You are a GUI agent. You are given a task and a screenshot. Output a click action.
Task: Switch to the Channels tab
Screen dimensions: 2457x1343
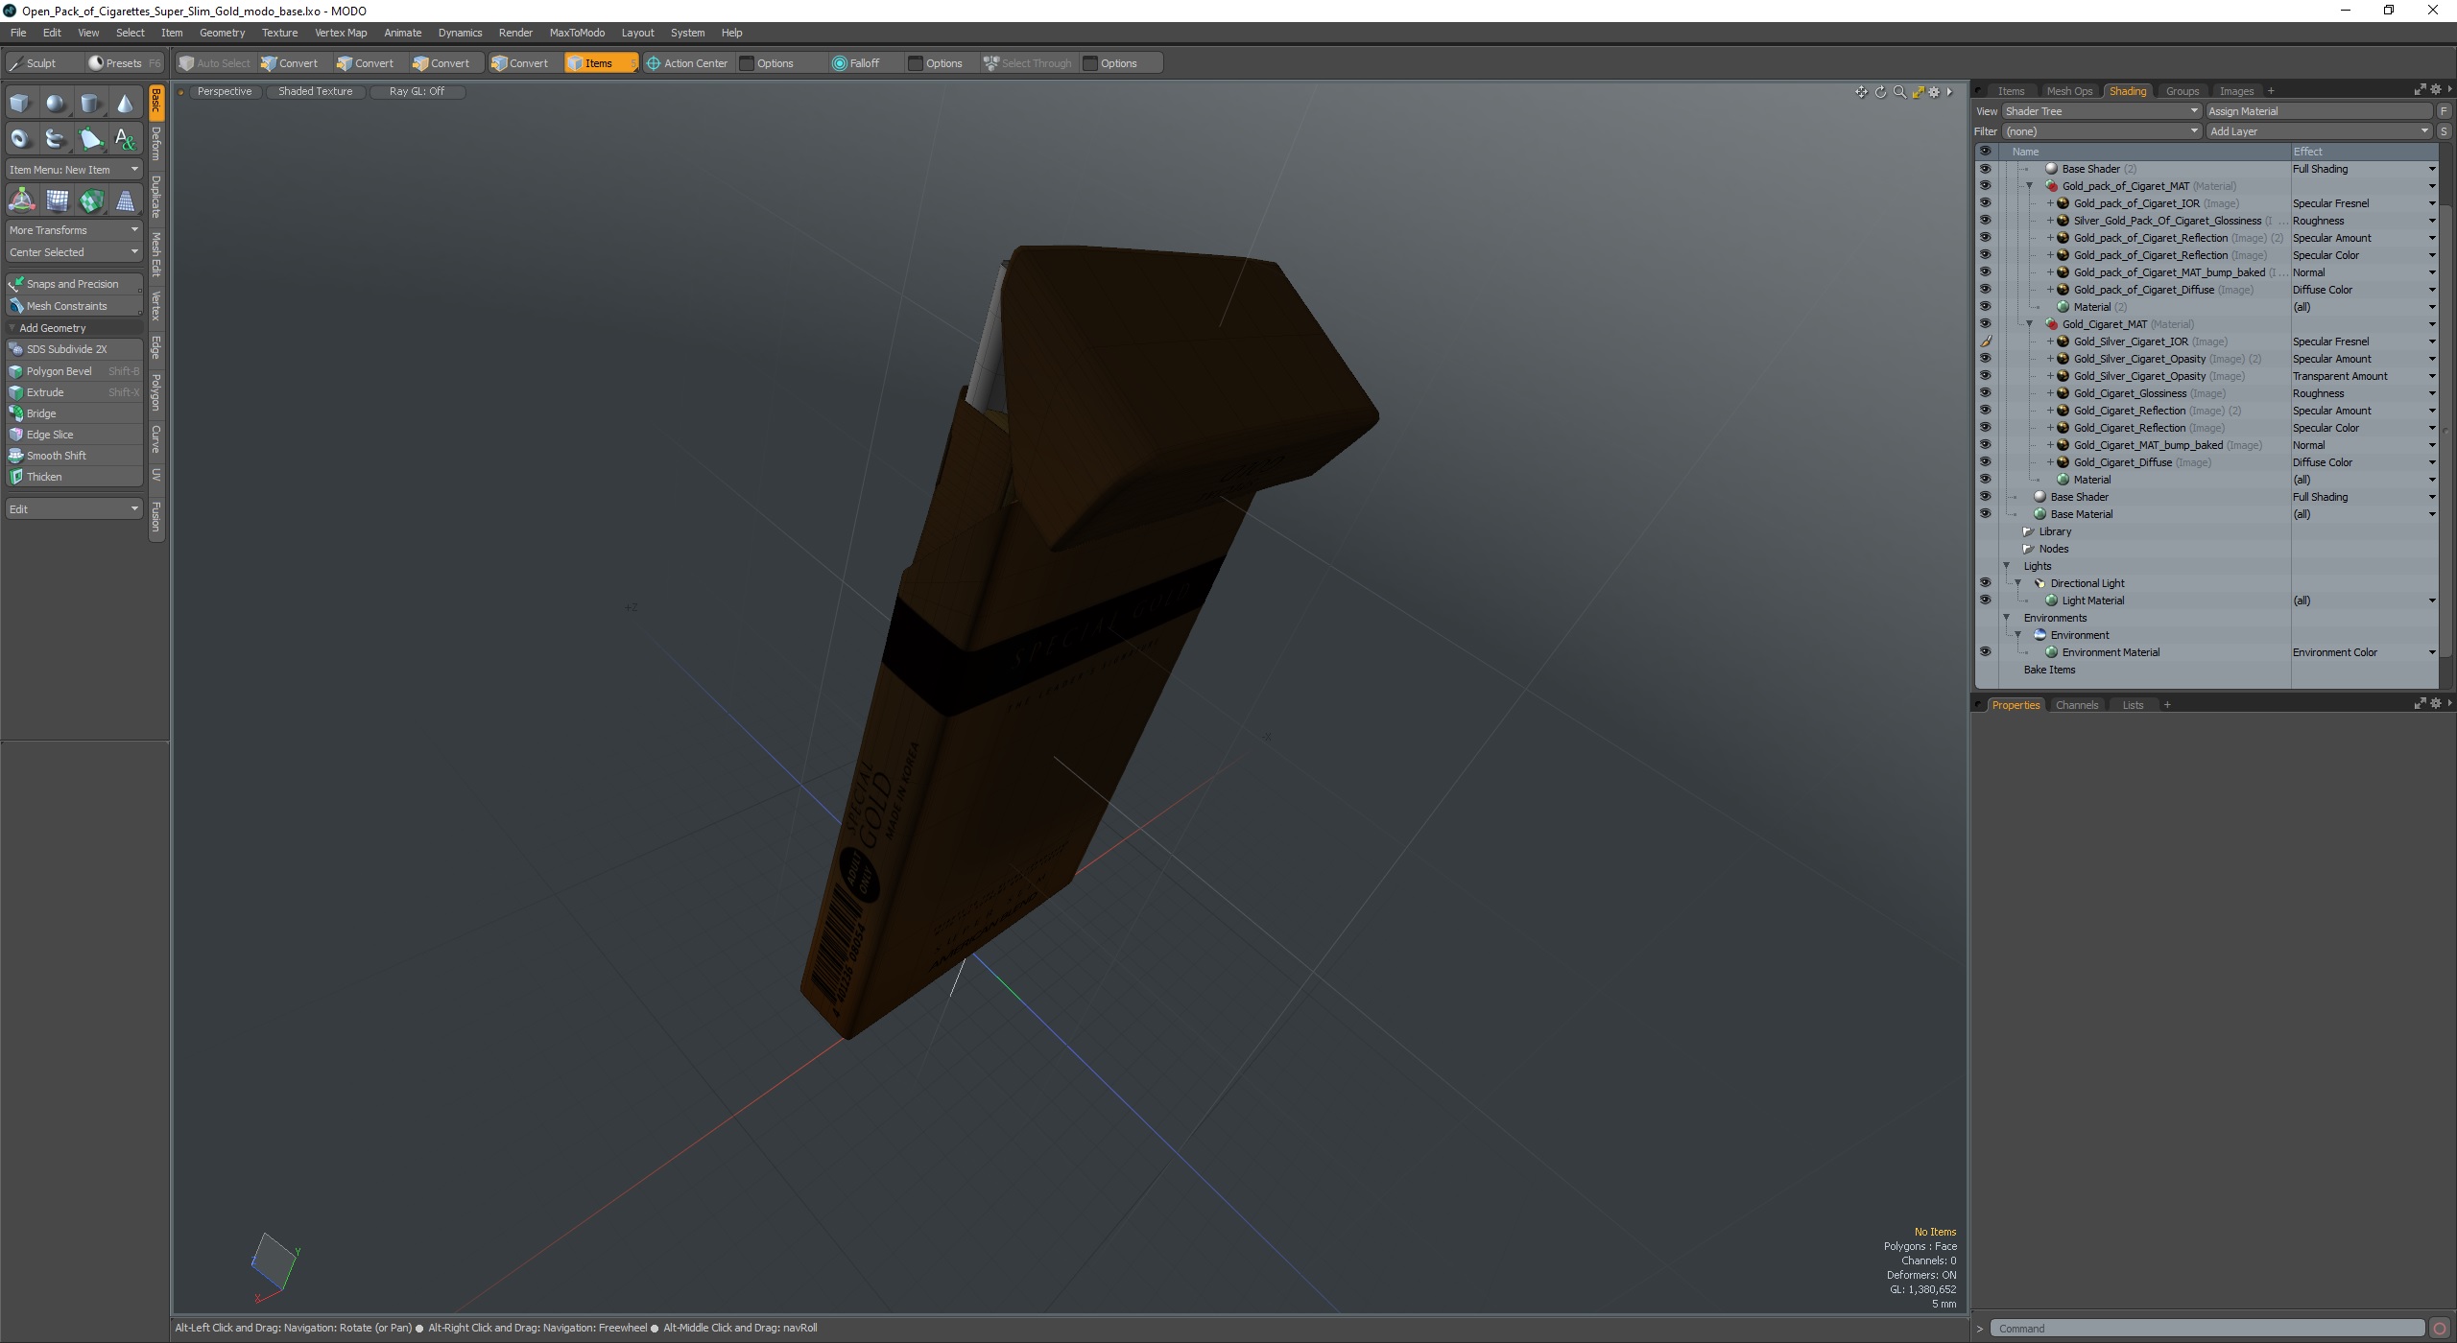(x=2076, y=705)
